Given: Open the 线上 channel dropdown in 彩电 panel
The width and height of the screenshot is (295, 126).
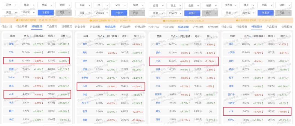Looking at the screenshot, I should click(x=28, y=5).
